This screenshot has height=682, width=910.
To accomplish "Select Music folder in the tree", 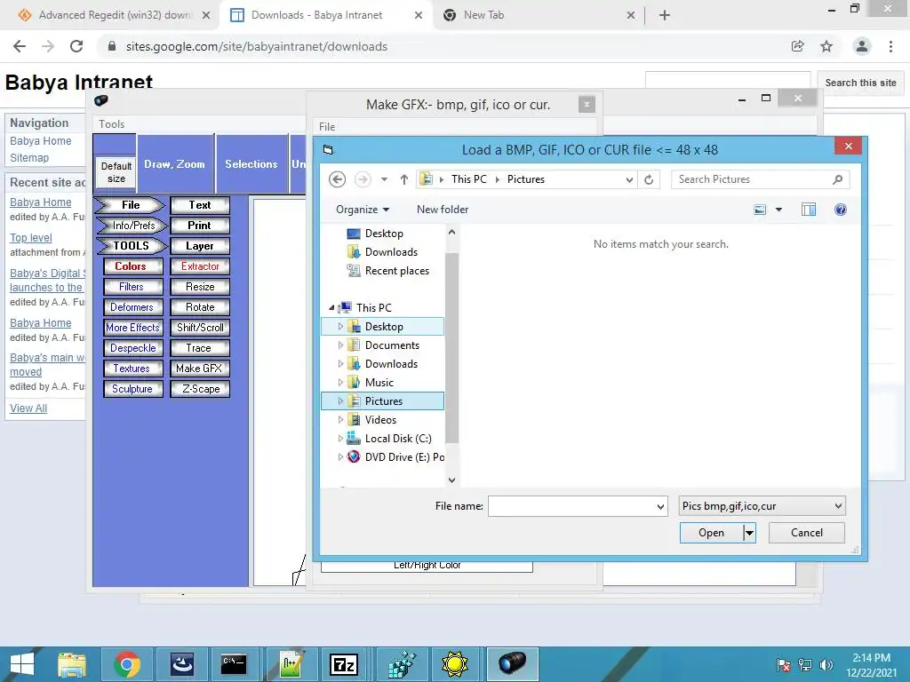I will point(379,383).
